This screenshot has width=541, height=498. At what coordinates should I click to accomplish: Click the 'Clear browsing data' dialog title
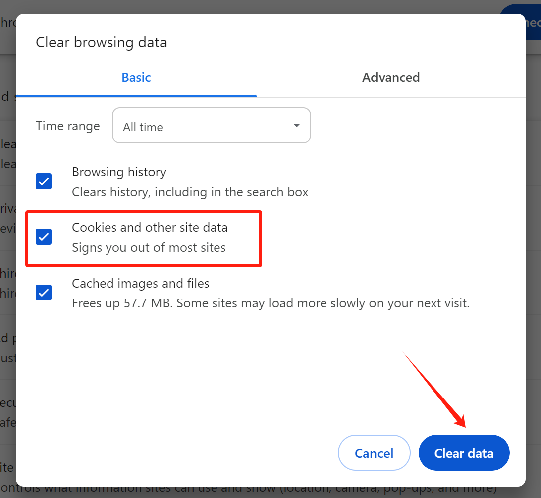click(x=101, y=43)
